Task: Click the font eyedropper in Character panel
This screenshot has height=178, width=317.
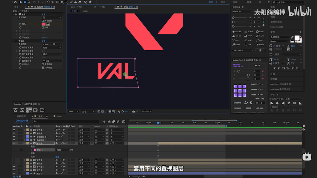Action: tap(292, 37)
